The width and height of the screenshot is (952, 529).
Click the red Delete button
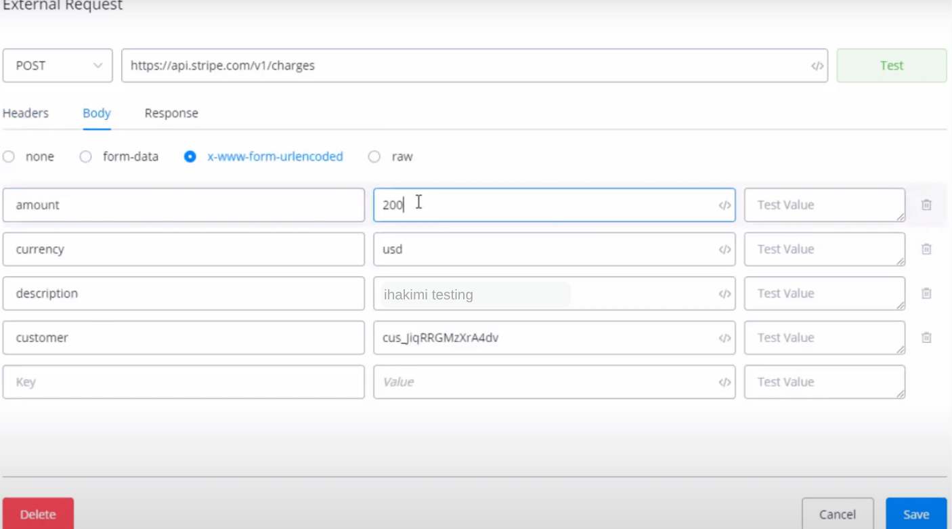[38, 514]
